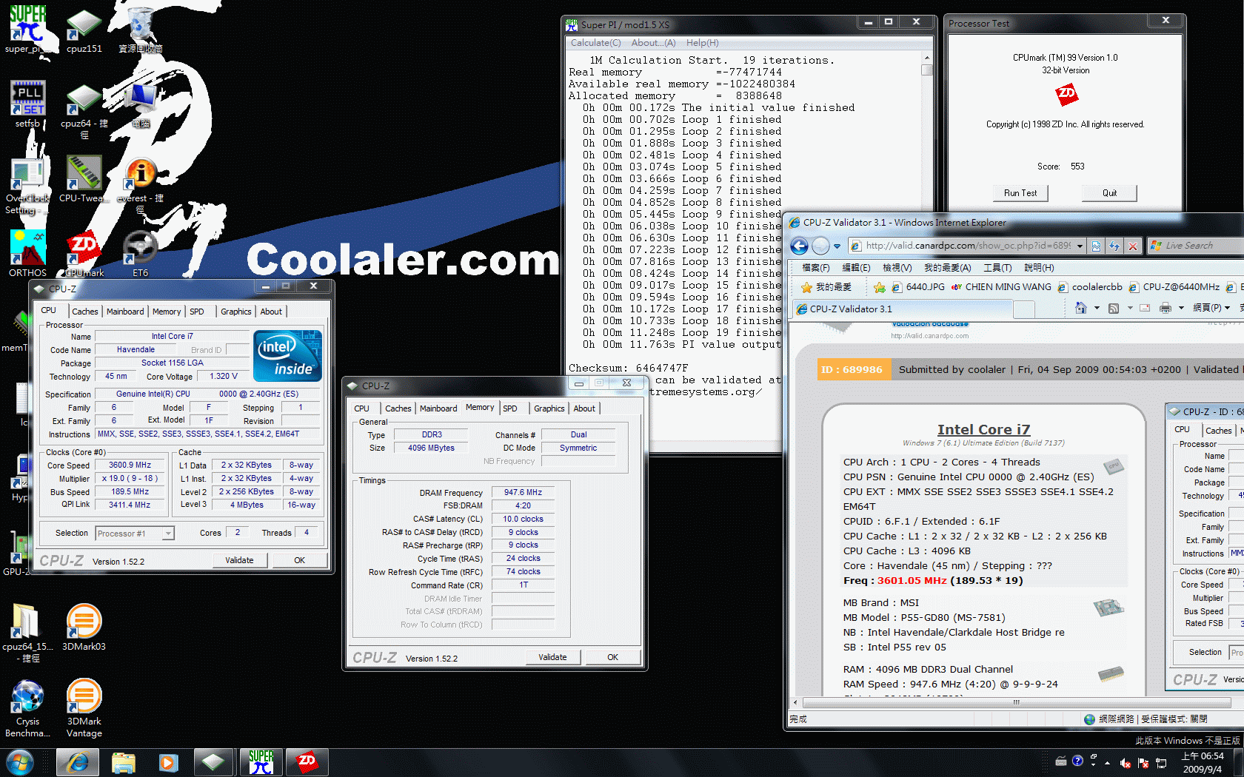Click Quit in Processor Test window
Viewport: 1244px width, 777px height.
[1109, 193]
